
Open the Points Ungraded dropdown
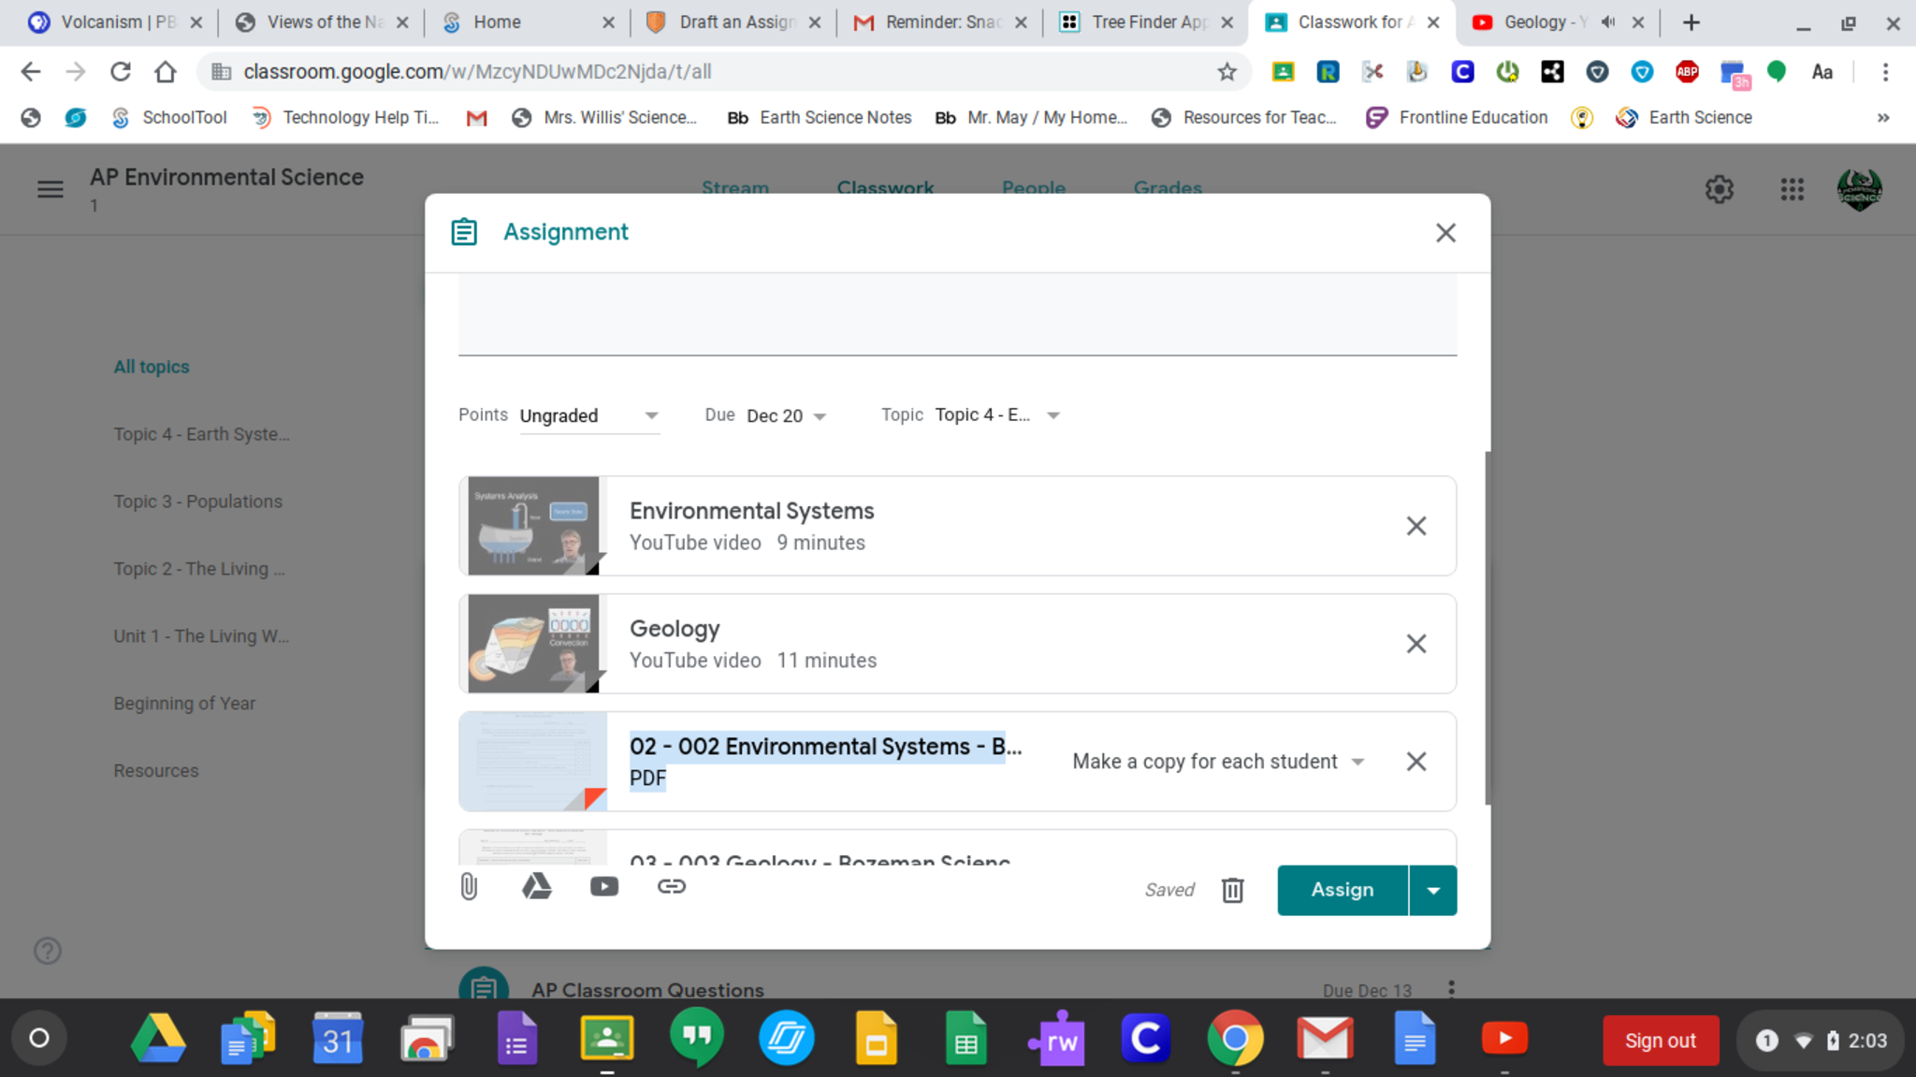click(589, 415)
